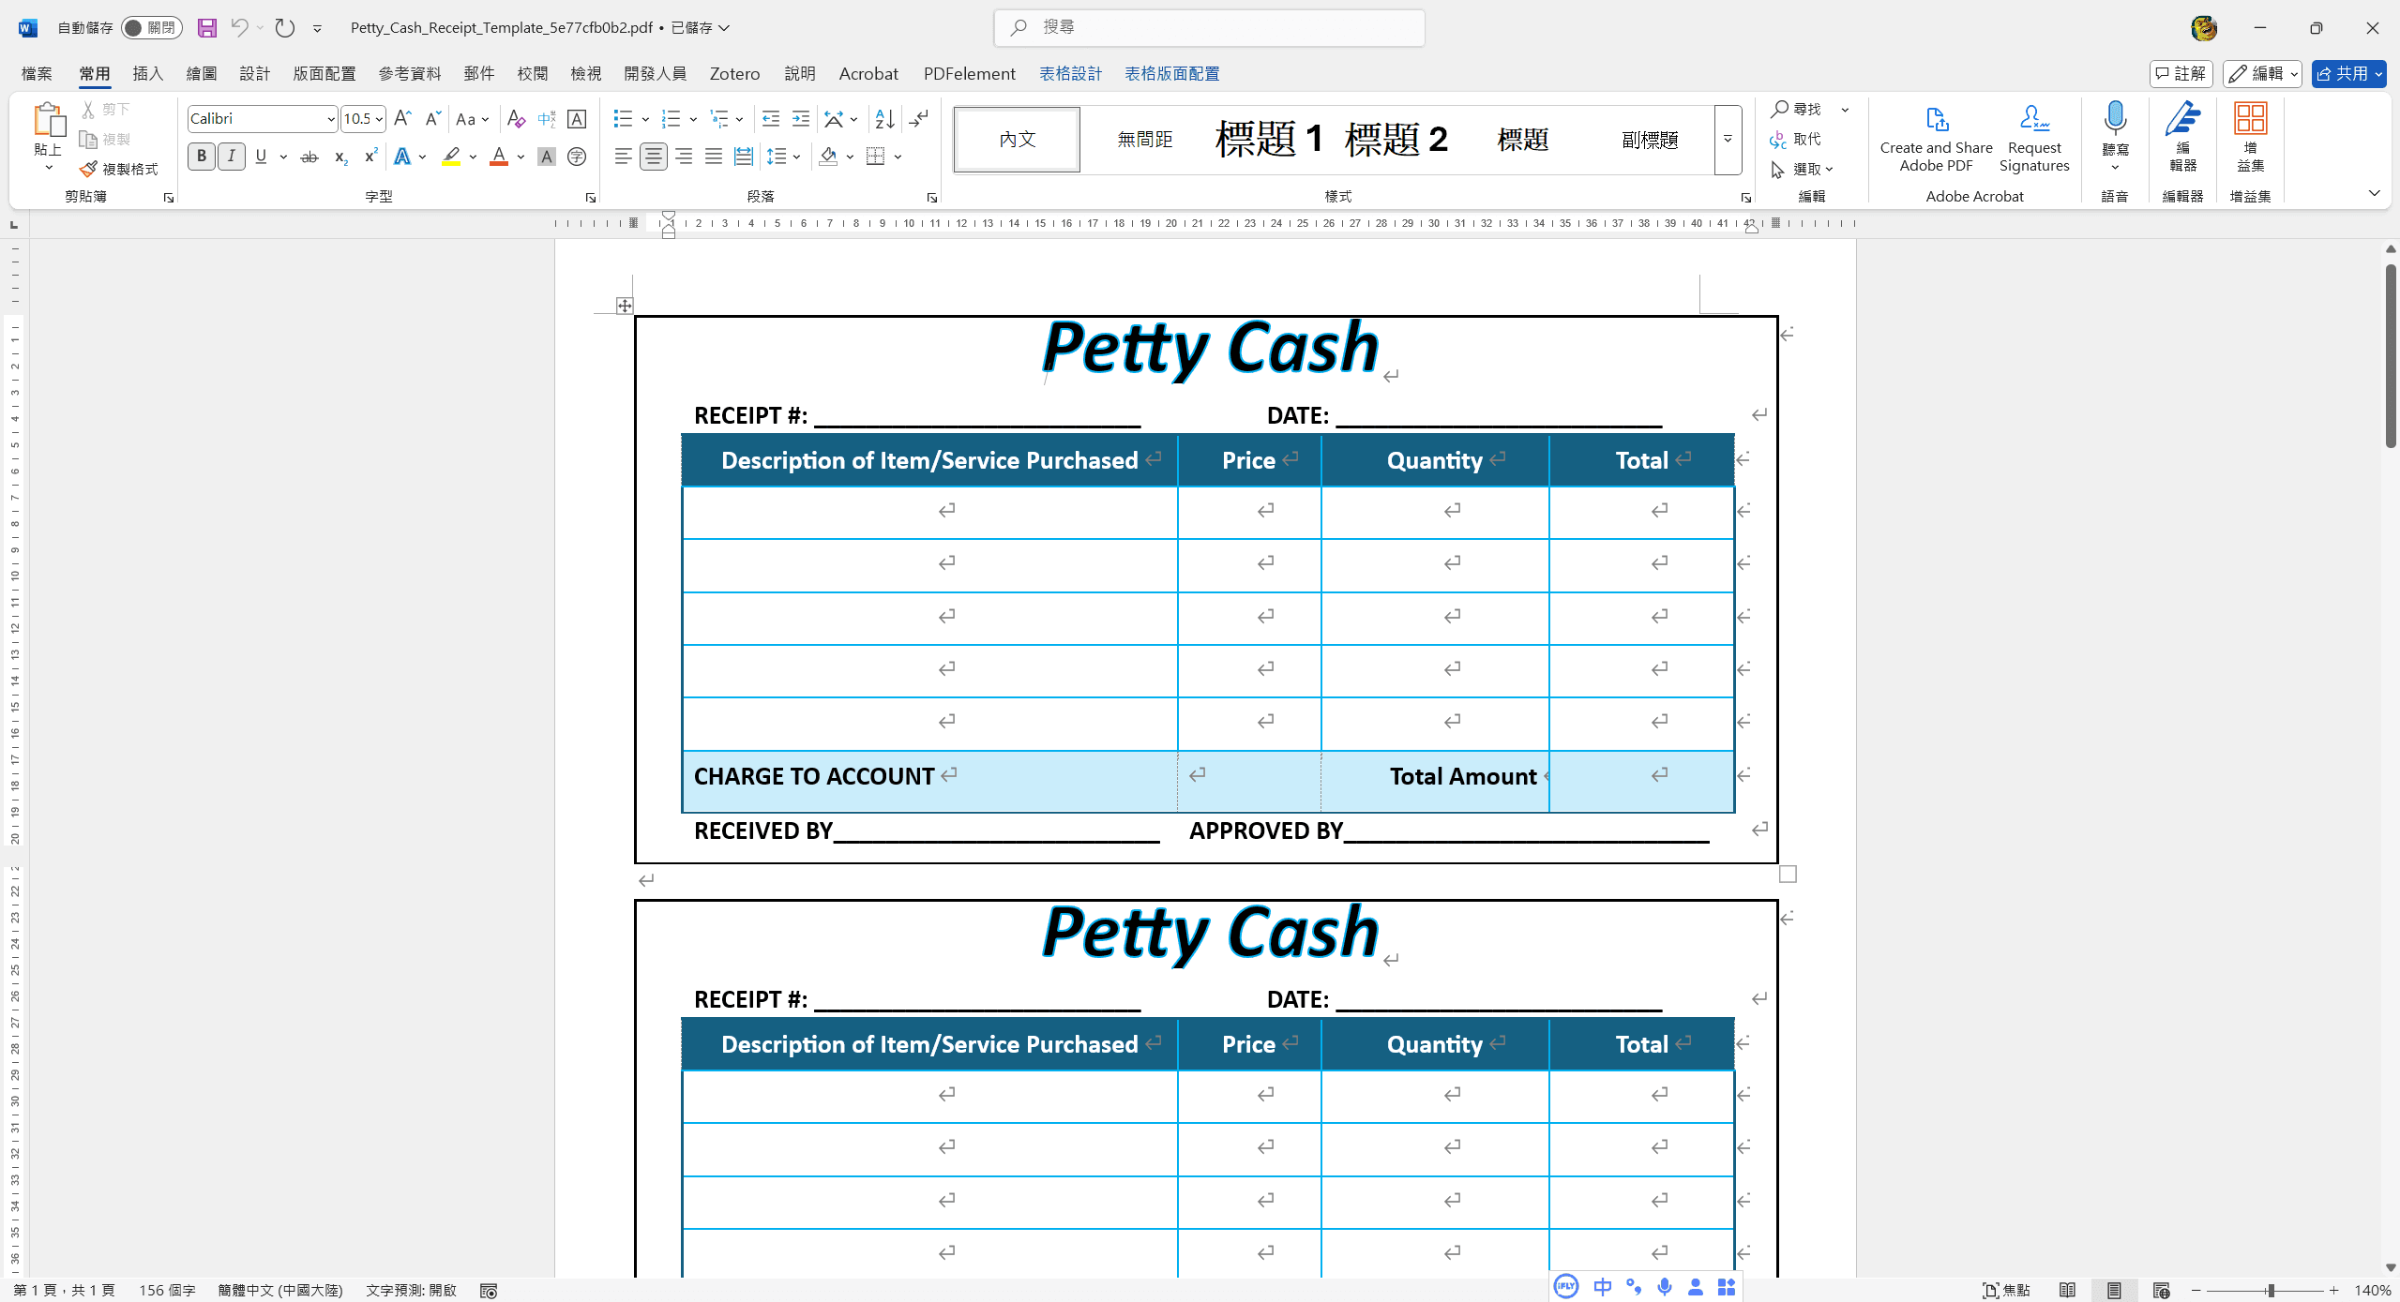Decrease indent in paragraph group

click(x=770, y=118)
